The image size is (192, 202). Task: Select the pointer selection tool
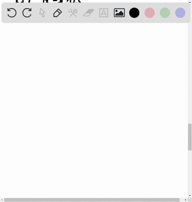(x=42, y=13)
